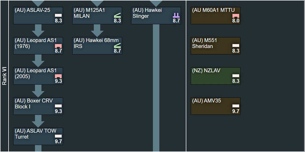
Task: Click the 8.7 rating on Hawkei 68mm IRS
Action: 117,51
